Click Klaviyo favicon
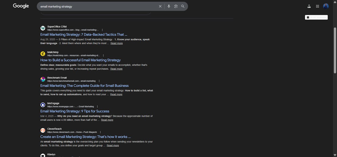 click(x=43, y=155)
